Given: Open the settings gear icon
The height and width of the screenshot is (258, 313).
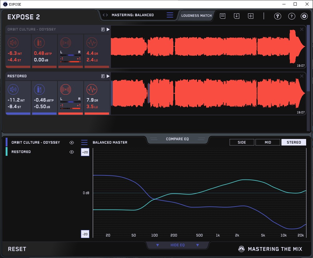Looking at the screenshot, I should point(304,16).
